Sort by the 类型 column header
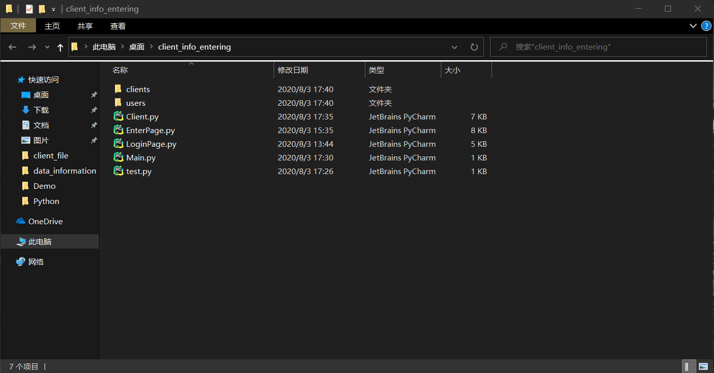This screenshot has width=714, height=373. (403, 70)
